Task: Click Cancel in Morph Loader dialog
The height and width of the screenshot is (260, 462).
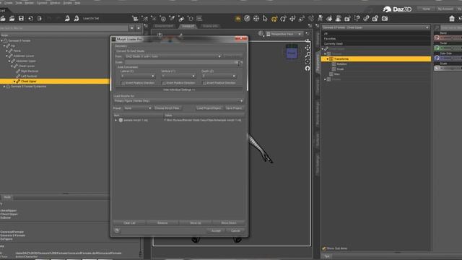Action: [x=235, y=231]
